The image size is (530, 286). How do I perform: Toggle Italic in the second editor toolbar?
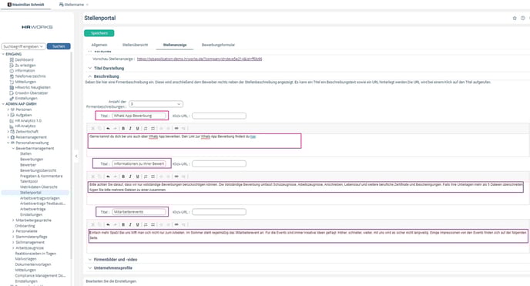point(130,177)
